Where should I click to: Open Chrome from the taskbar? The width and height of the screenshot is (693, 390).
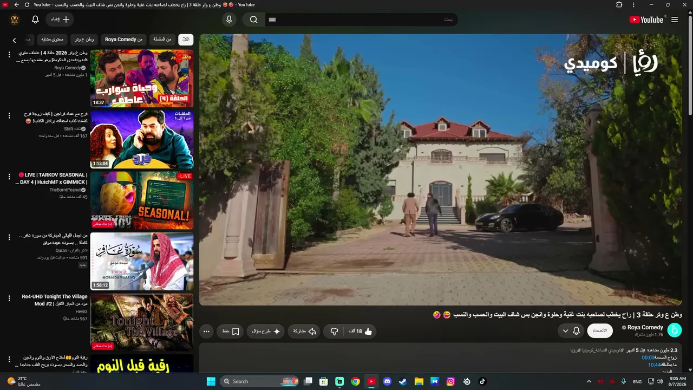coord(355,381)
